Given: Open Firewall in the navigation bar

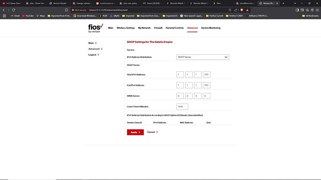Looking at the screenshot, I should [x=158, y=28].
